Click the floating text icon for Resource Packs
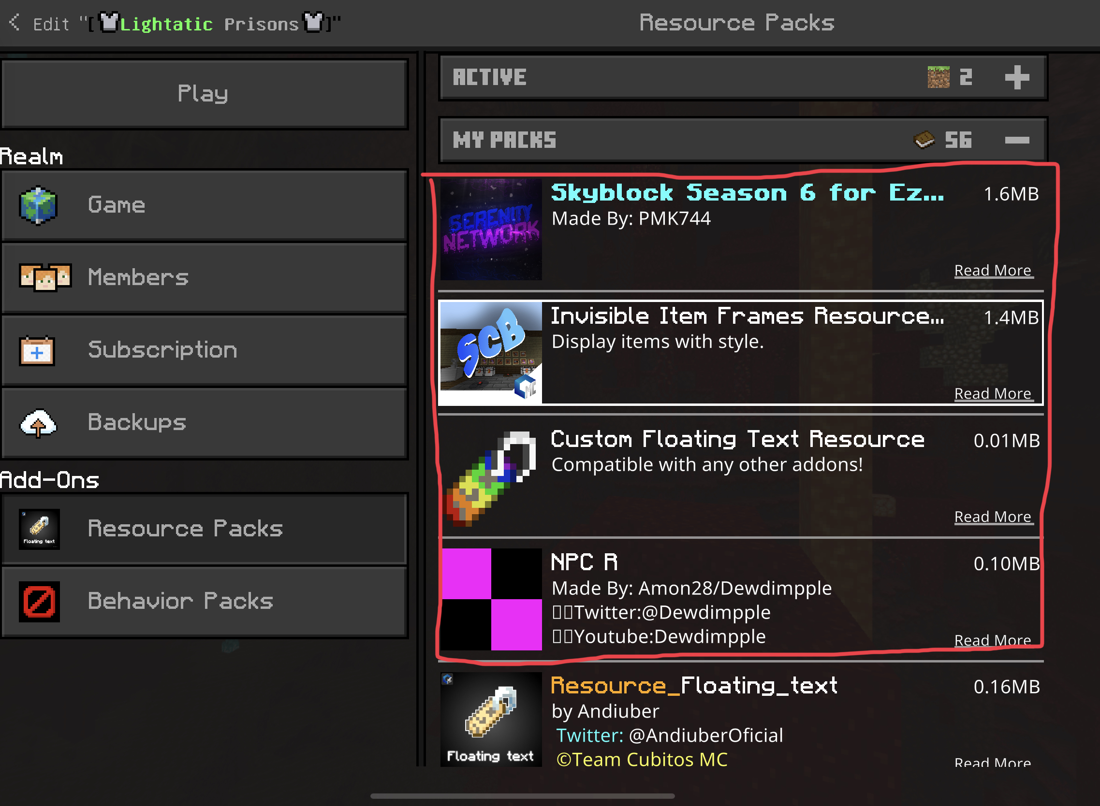This screenshot has width=1100, height=806. click(39, 529)
